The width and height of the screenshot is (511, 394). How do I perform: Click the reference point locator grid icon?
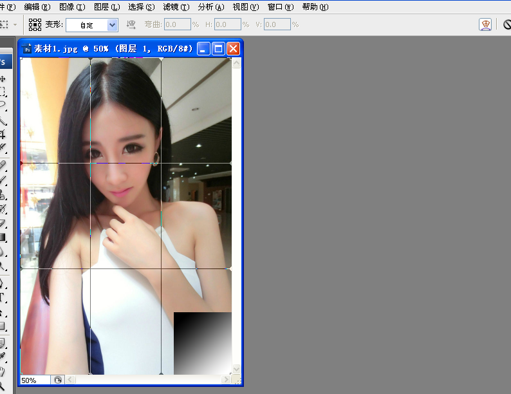point(35,24)
